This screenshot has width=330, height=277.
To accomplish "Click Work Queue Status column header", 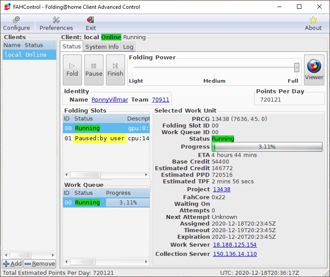I will (89, 193).
